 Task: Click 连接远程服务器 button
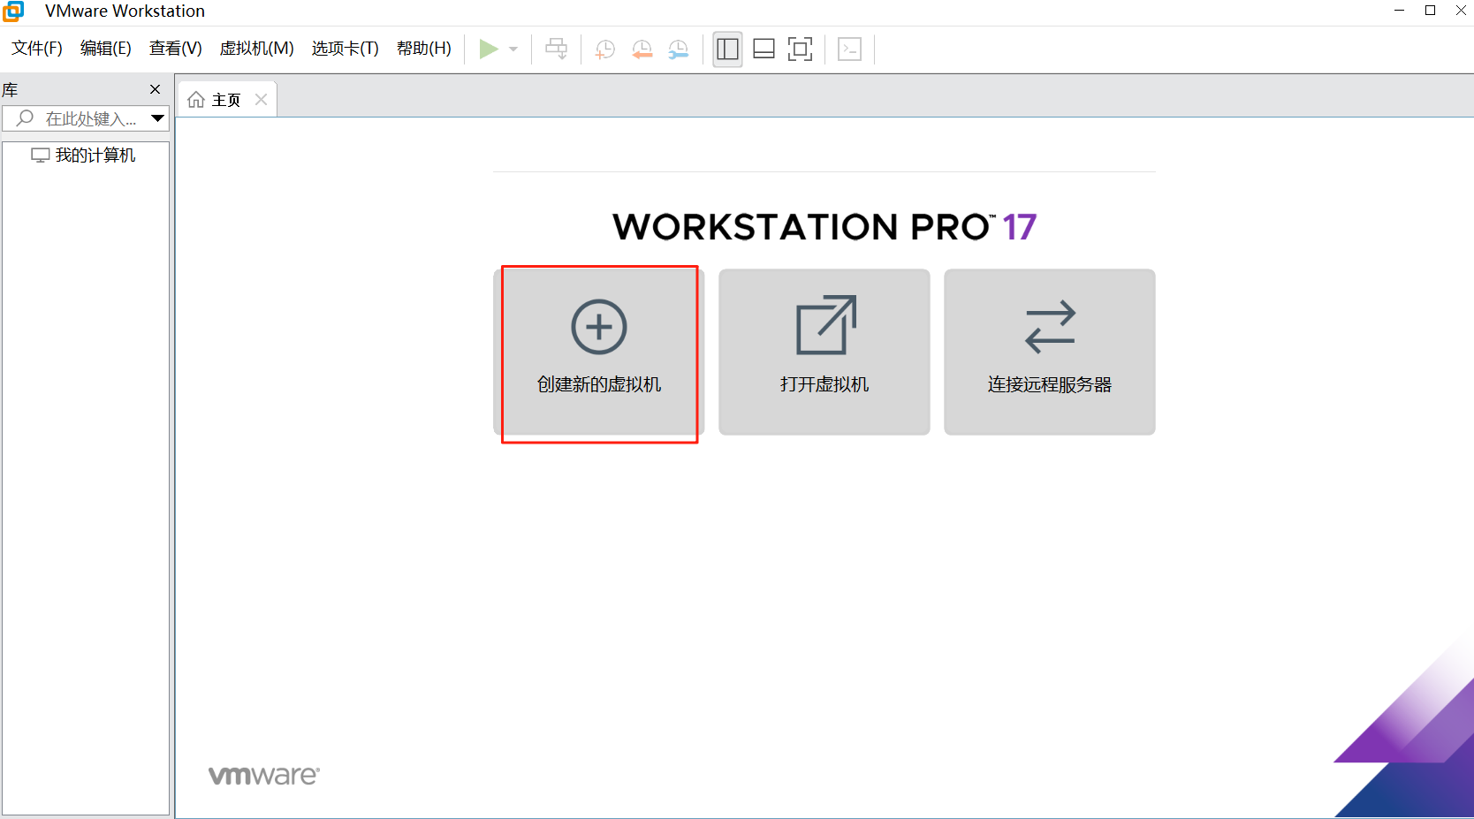[x=1050, y=352]
